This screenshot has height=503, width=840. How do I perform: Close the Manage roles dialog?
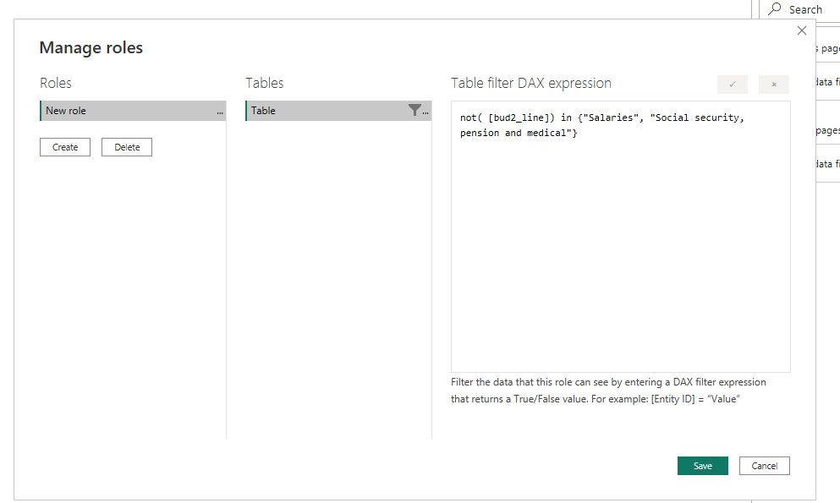pyautogui.click(x=801, y=30)
